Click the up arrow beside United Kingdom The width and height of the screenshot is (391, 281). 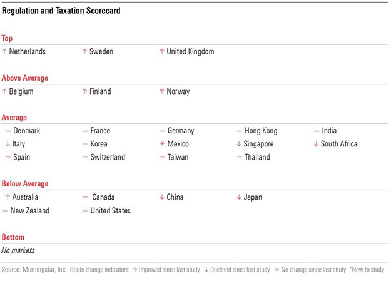click(162, 51)
